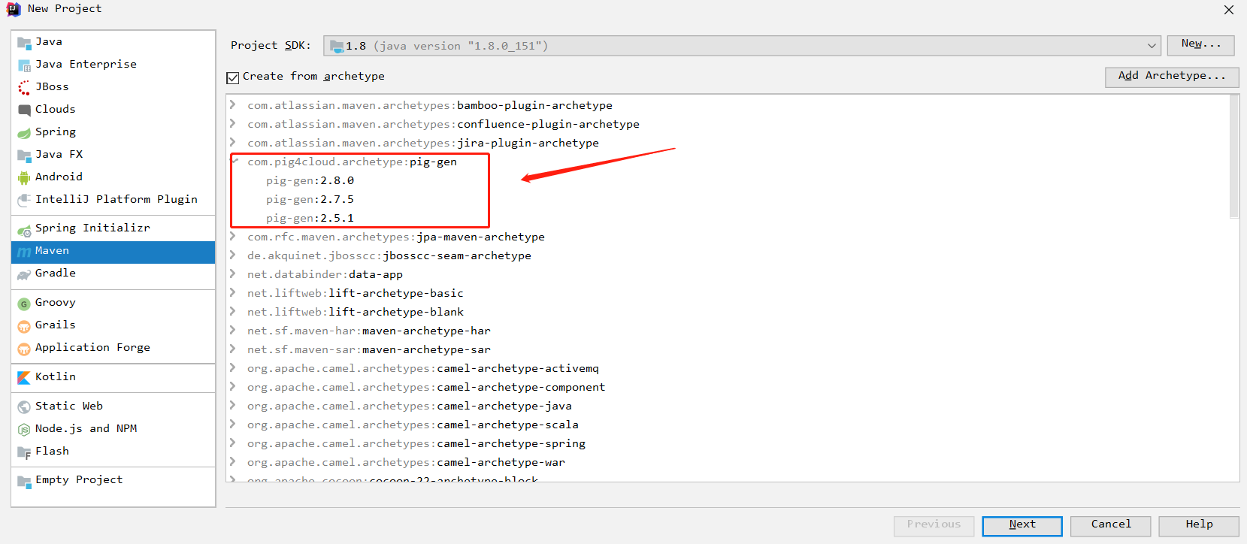The height and width of the screenshot is (544, 1247).
Task: Click the Gradle elephant icon
Action: click(24, 274)
